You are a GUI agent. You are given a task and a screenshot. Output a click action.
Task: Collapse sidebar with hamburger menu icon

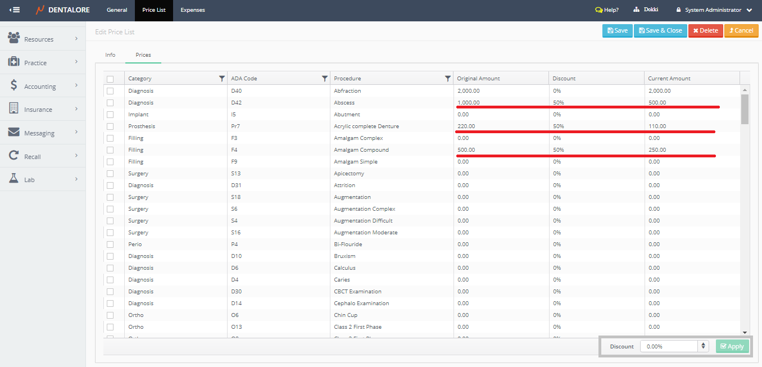click(x=15, y=10)
